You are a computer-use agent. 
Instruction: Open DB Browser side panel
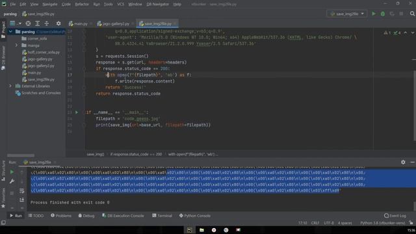click(3, 58)
